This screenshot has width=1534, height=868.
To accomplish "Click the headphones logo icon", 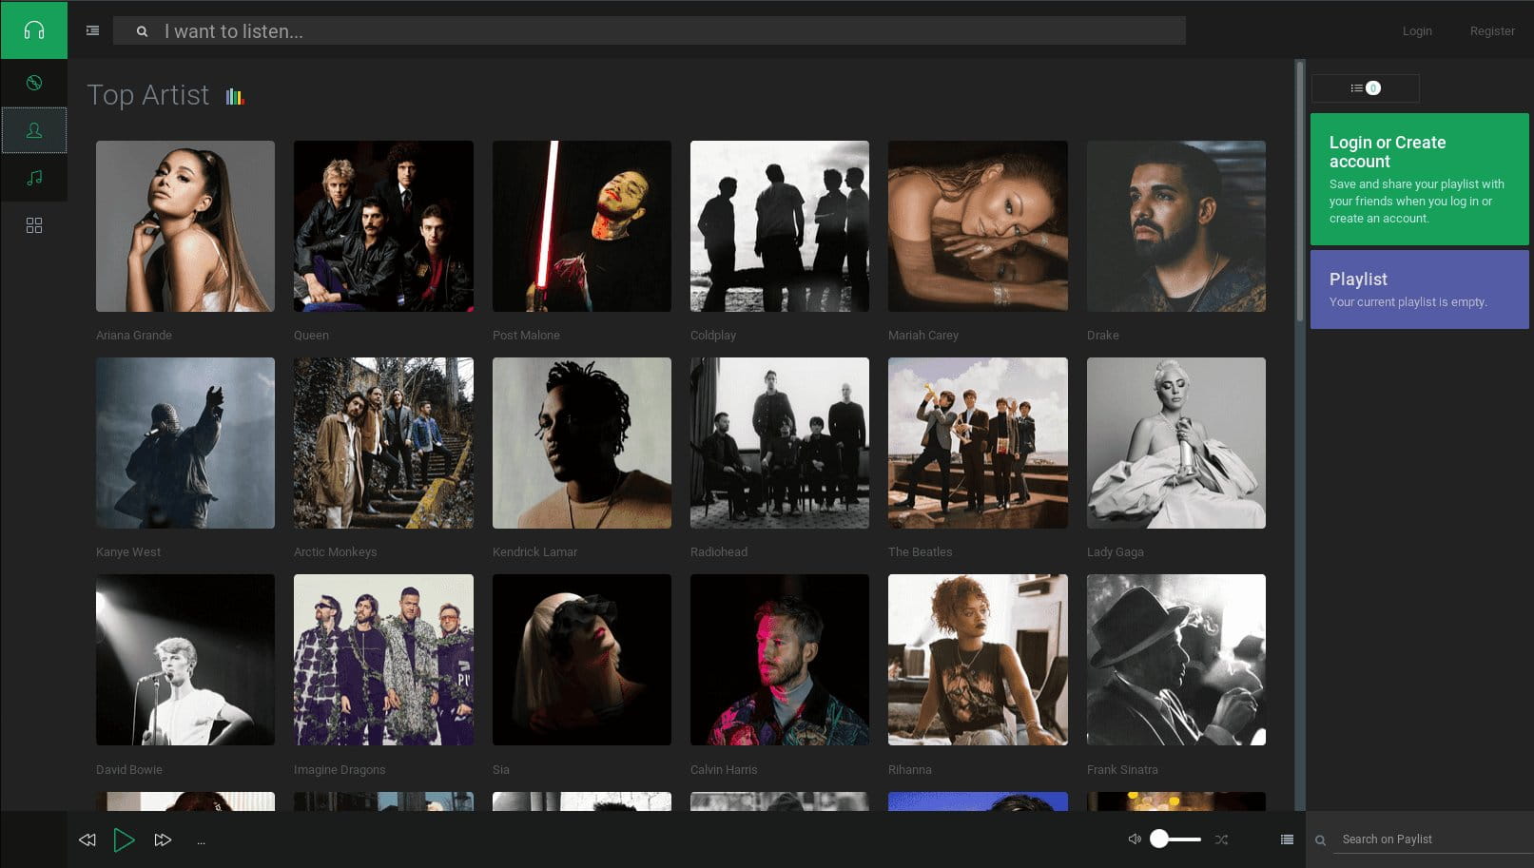I will [x=34, y=30].
